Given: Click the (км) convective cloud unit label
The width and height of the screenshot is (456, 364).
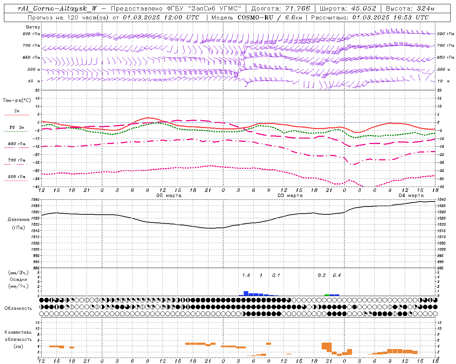Looking at the screenshot, I should coord(19,346).
